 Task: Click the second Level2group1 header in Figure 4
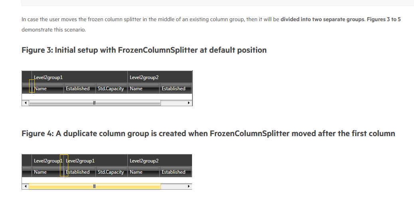[81, 160]
